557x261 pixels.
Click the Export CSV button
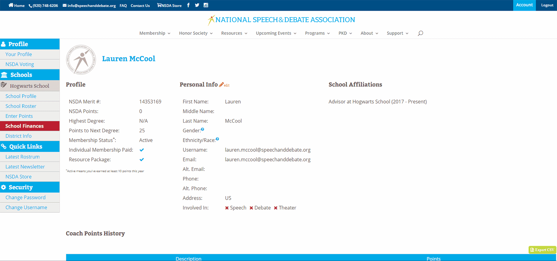(x=542, y=250)
